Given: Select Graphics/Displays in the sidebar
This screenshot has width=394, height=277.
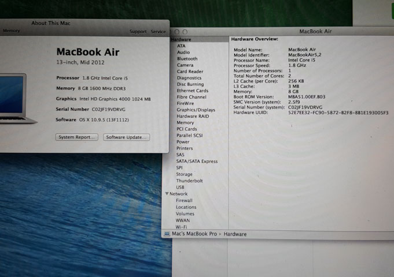Looking at the screenshot, I should pyautogui.click(x=196, y=110).
